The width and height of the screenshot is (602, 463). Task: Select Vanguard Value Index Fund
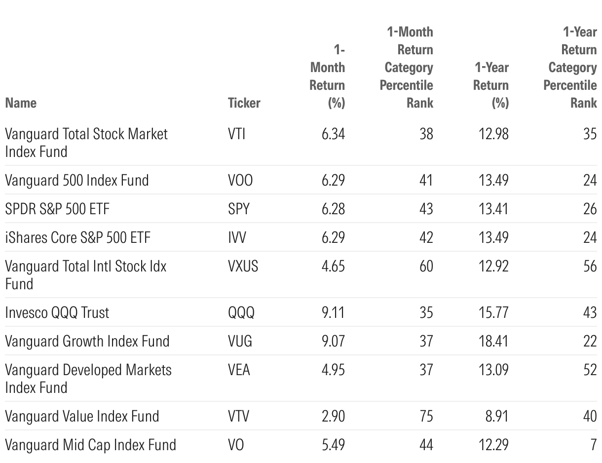(82, 416)
